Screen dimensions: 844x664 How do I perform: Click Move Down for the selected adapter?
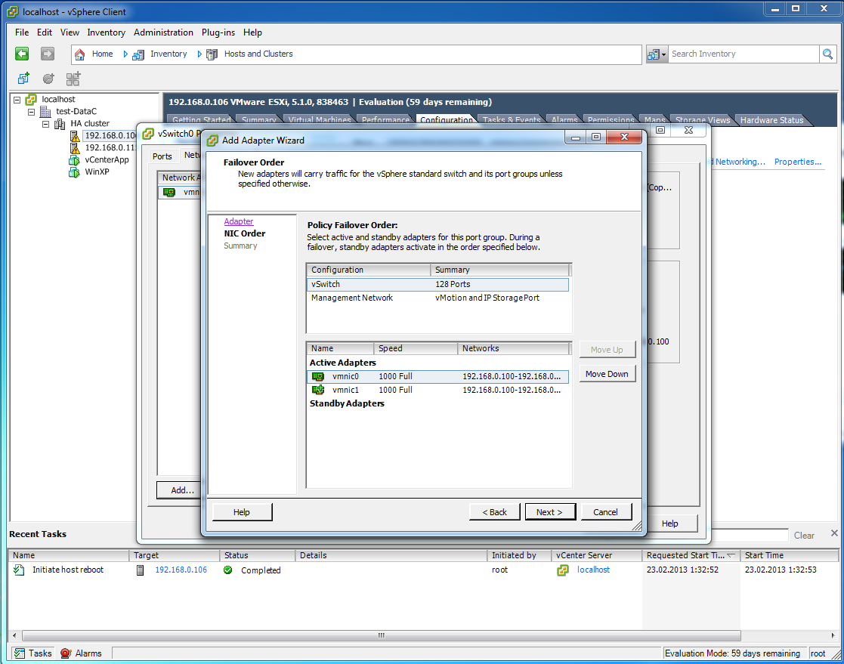pos(607,374)
